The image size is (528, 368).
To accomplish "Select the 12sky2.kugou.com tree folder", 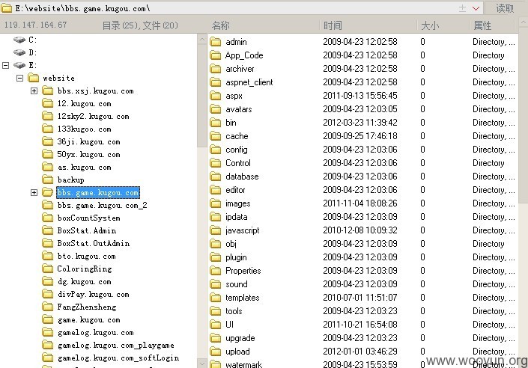I will [x=94, y=117].
